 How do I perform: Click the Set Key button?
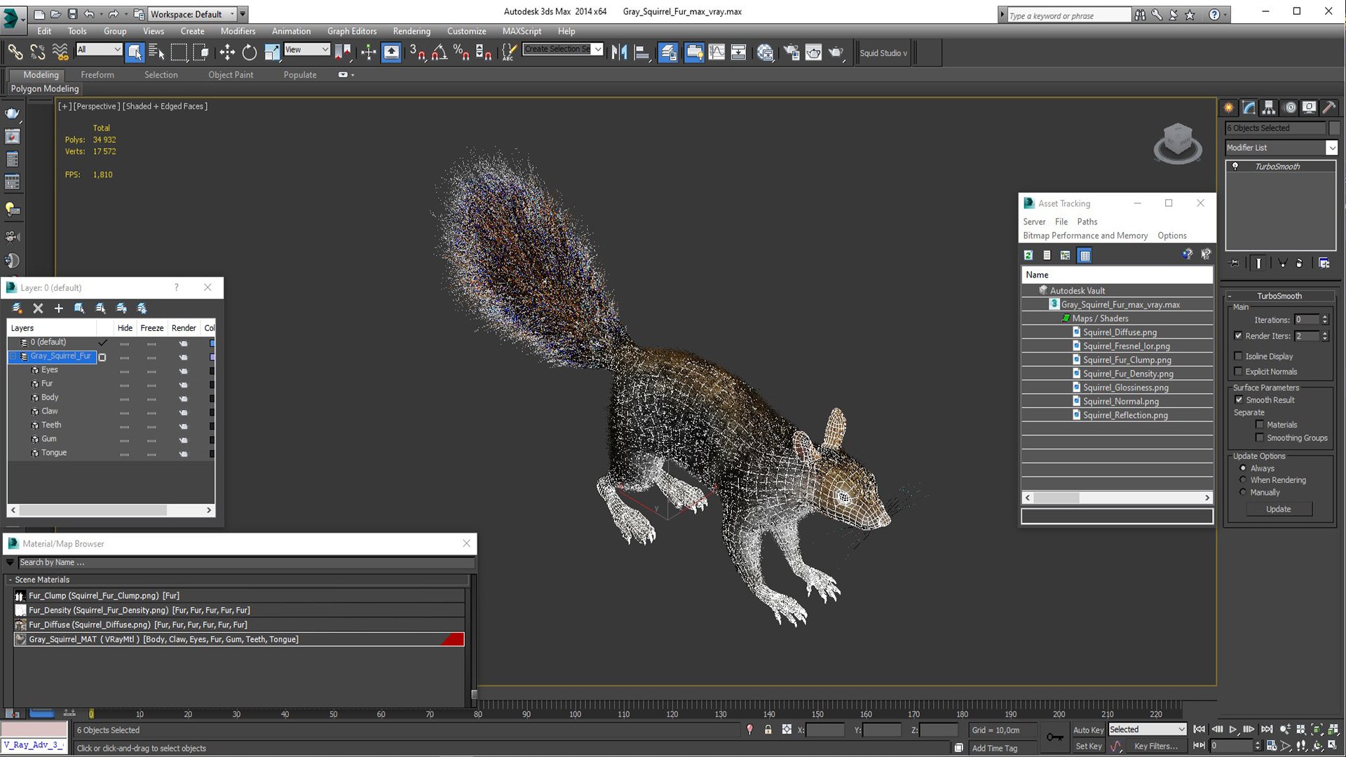tap(1089, 746)
